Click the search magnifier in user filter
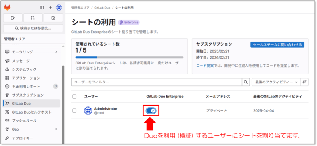The height and width of the screenshot is (146, 317). 246,82
